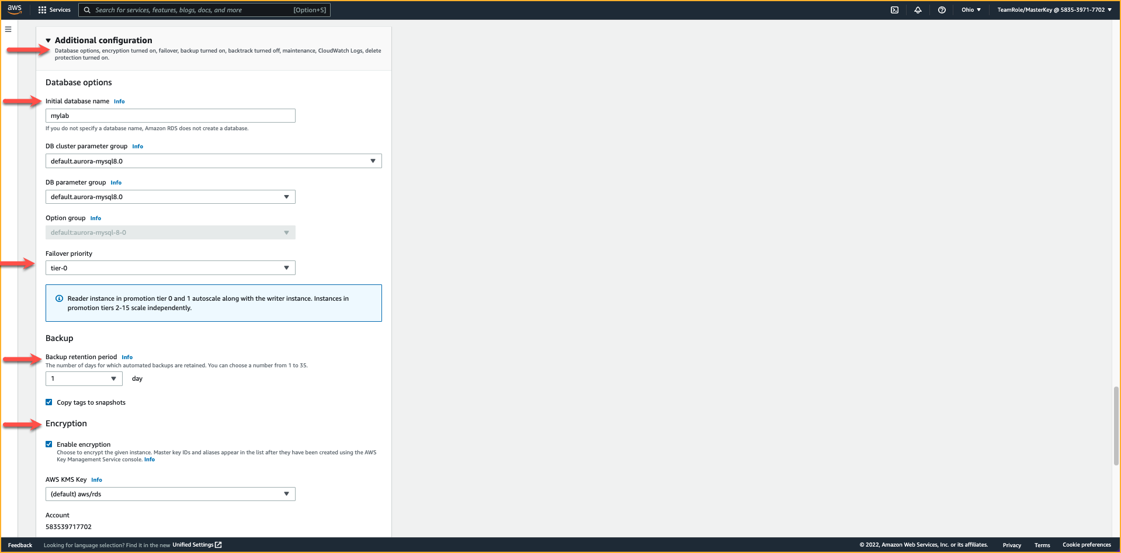Click the help question mark icon

click(x=942, y=10)
